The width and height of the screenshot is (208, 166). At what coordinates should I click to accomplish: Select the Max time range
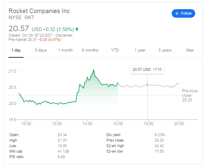pos(190,50)
